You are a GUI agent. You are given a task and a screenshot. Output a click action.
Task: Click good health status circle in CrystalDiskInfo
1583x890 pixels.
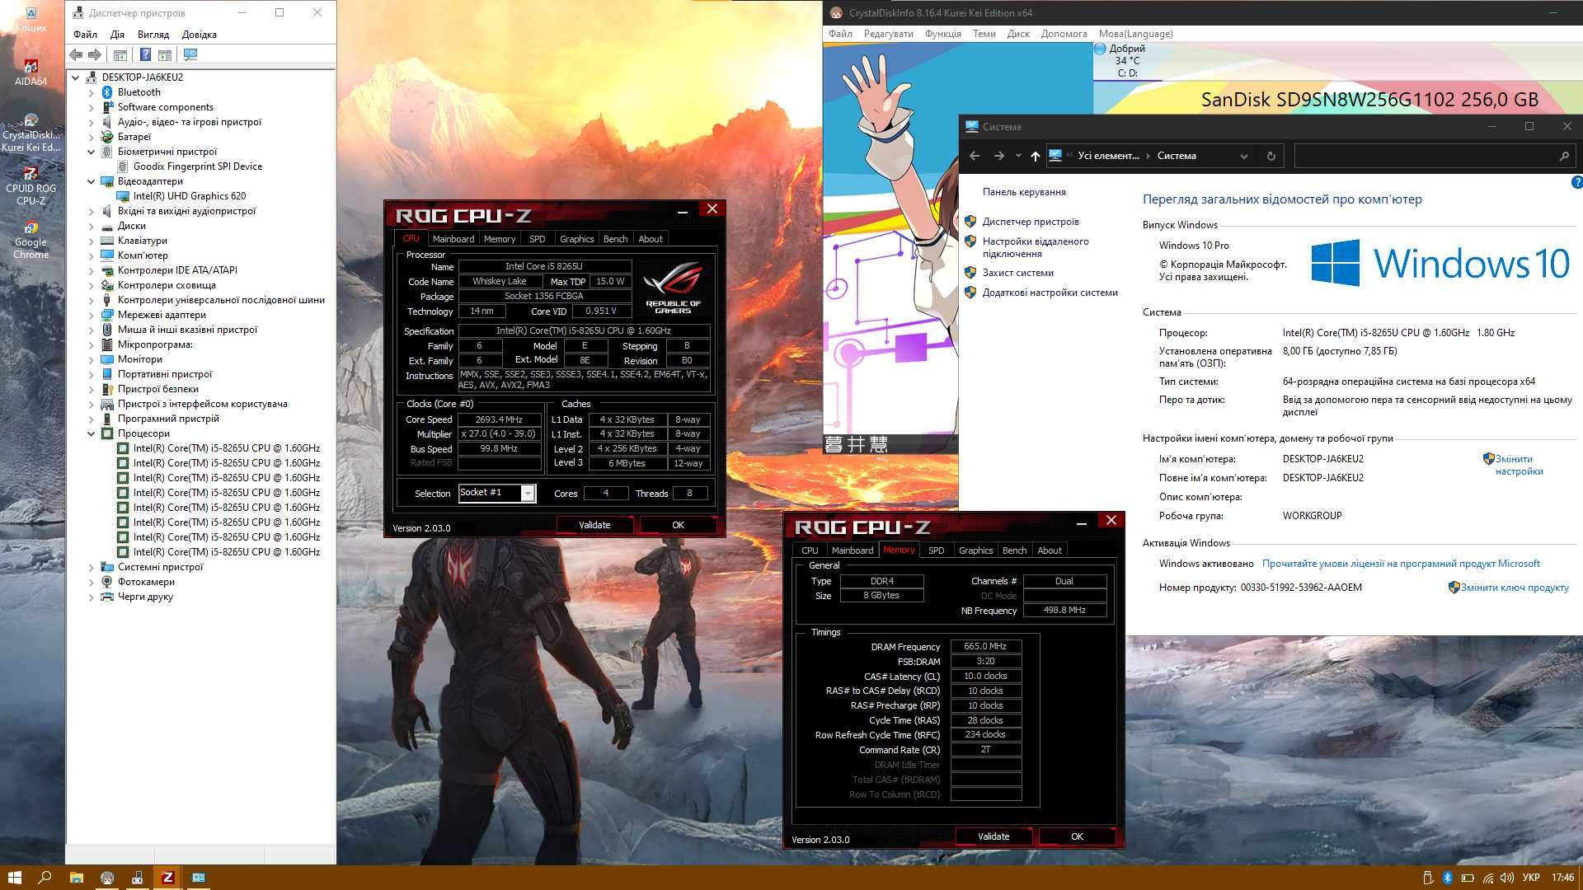(x=1100, y=49)
